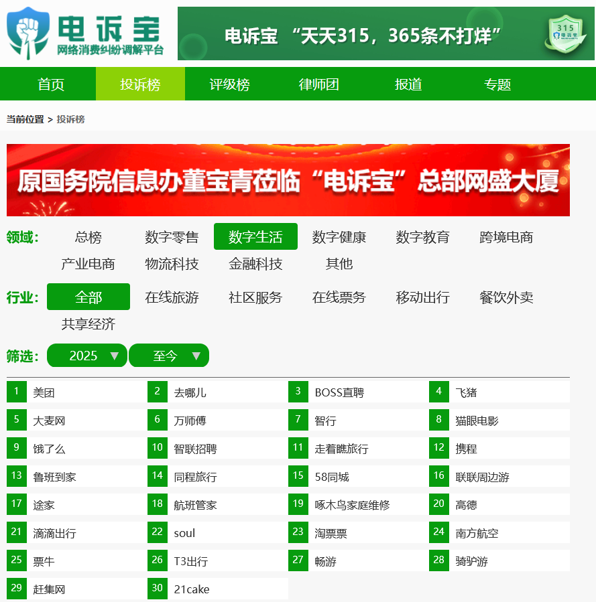The image size is (596, 602).
Task: Open rank 5 entry 大麦网
Action: tap(77, 420)
